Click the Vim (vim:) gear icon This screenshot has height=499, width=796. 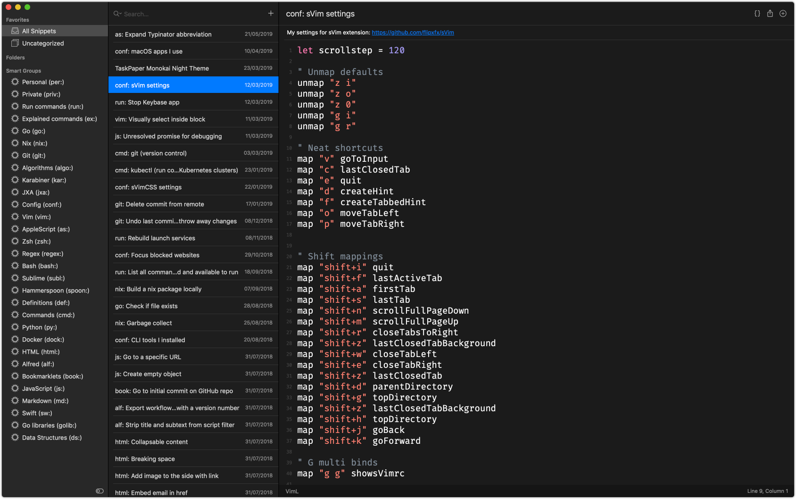[x=15, y=217]
